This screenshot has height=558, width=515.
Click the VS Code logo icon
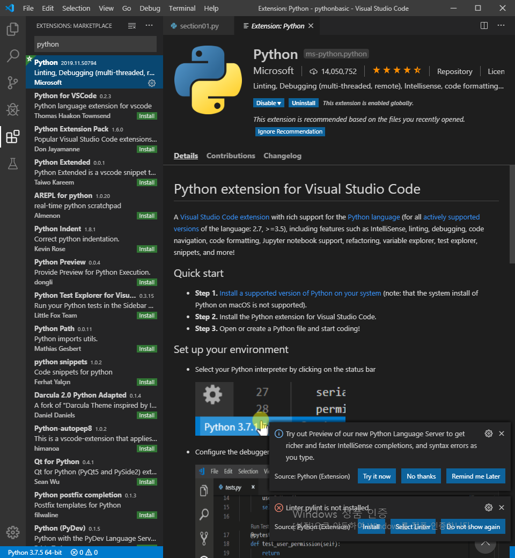(10, 8)
